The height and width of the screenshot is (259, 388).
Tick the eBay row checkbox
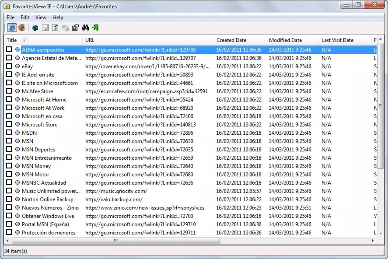pyautogui.click(x=9, y=66)
